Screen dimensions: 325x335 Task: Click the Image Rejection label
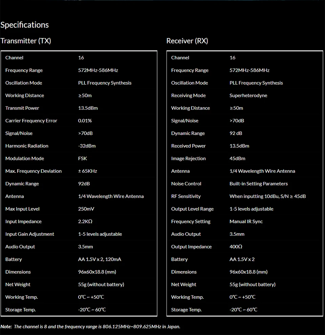point(189,159)
